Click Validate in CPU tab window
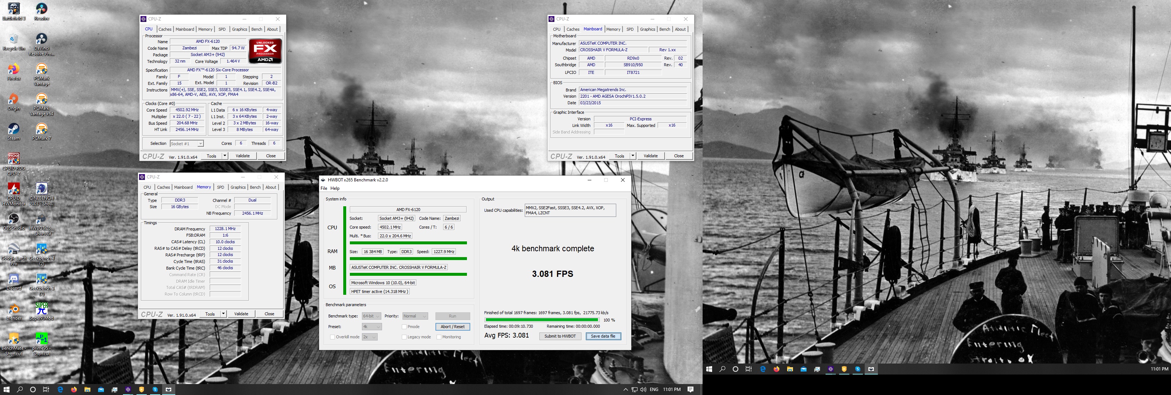The width and height of the screenshot is (1171, 395). click(x=243, y=156)
